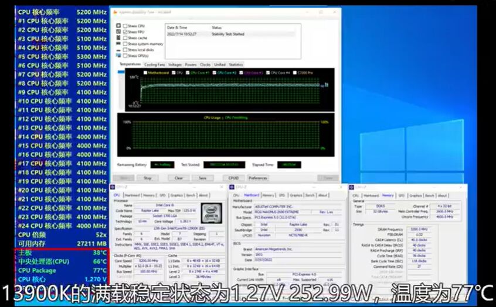This screenshot has height=307, width=496.
Task: Open the Clocks tab
Action: 205,64
